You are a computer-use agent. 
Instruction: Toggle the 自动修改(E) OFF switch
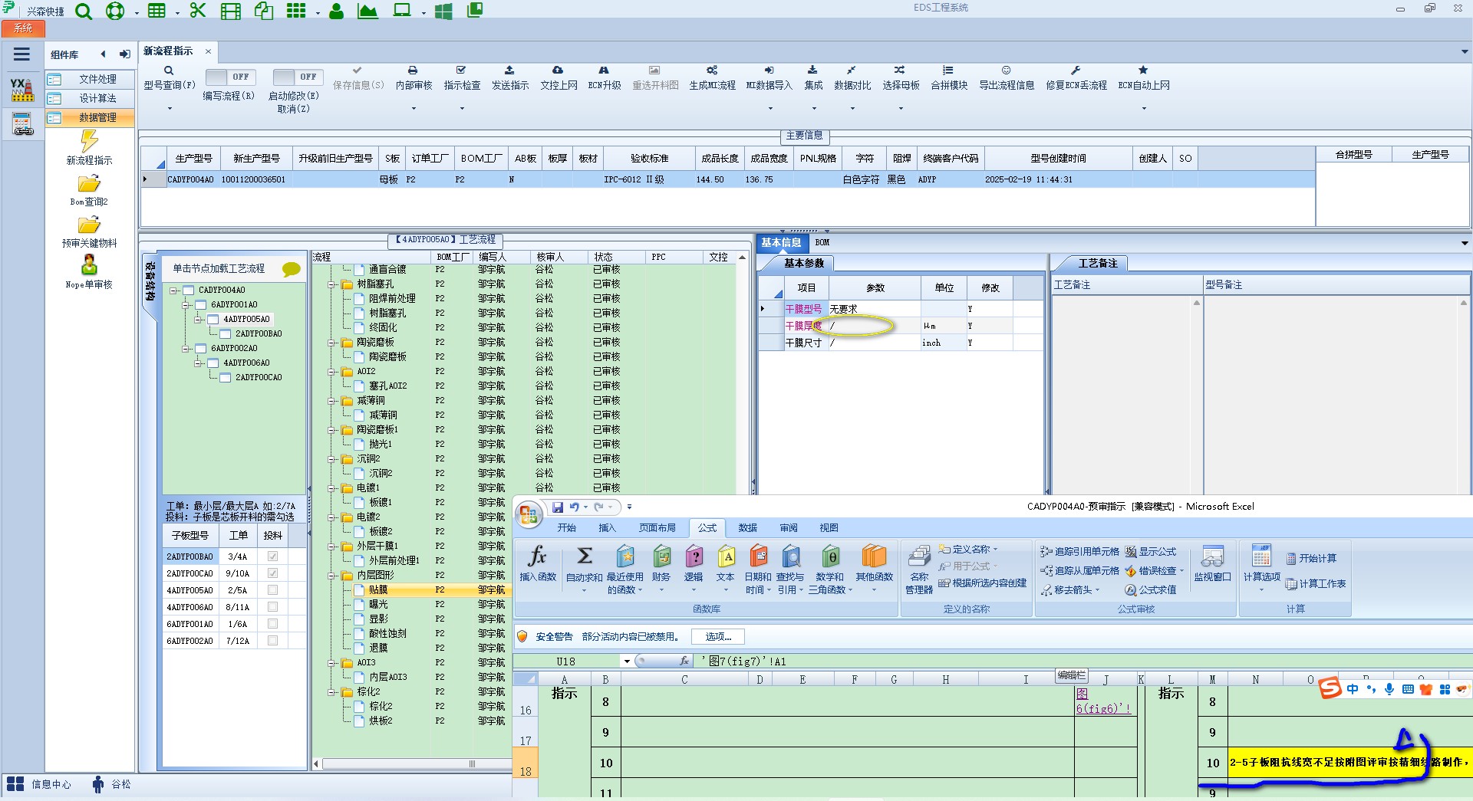pyautogui.click(x=298, y=77)
